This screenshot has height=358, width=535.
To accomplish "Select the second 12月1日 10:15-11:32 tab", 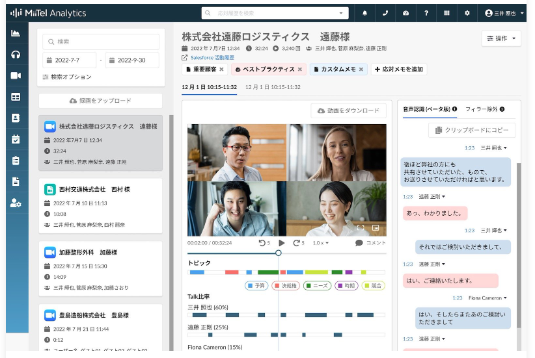I will [x=273, y=87].
